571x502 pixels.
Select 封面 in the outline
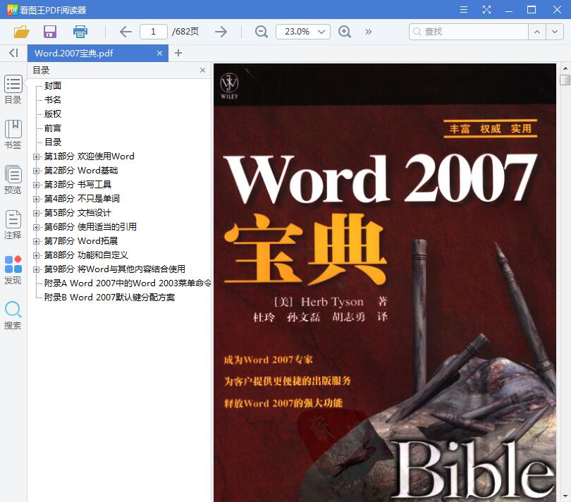(x=53, y=85)
